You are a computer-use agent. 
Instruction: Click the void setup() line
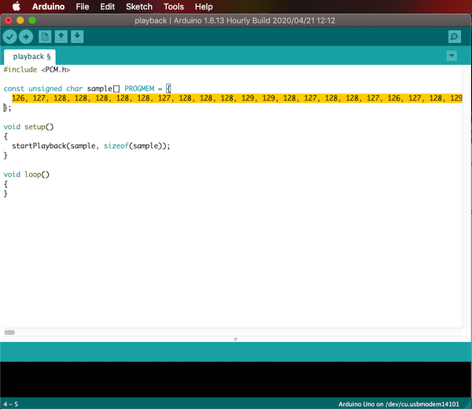pos(28,127)
